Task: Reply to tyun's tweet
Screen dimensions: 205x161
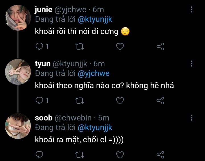Action: pyautogui.click(x=39, y=100)
